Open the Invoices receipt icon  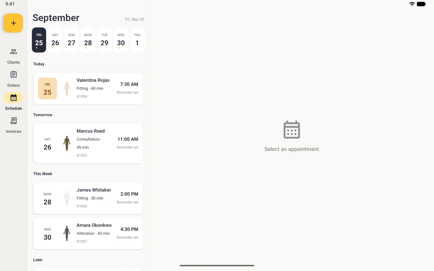pos(14,121)
